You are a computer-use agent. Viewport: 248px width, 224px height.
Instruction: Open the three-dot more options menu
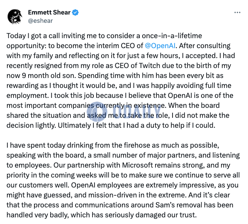coord(237,12)
